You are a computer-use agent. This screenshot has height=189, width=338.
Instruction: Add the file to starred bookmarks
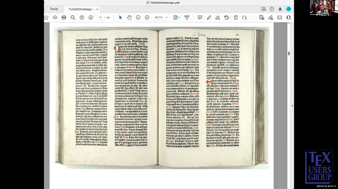[x=46, y=18]
